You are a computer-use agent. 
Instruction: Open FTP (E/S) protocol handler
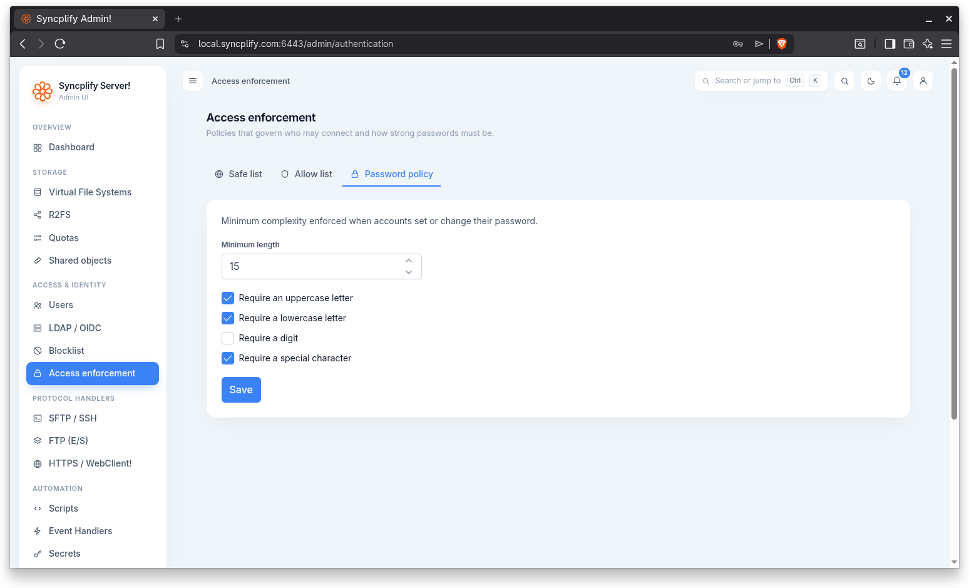pos(93,441)
